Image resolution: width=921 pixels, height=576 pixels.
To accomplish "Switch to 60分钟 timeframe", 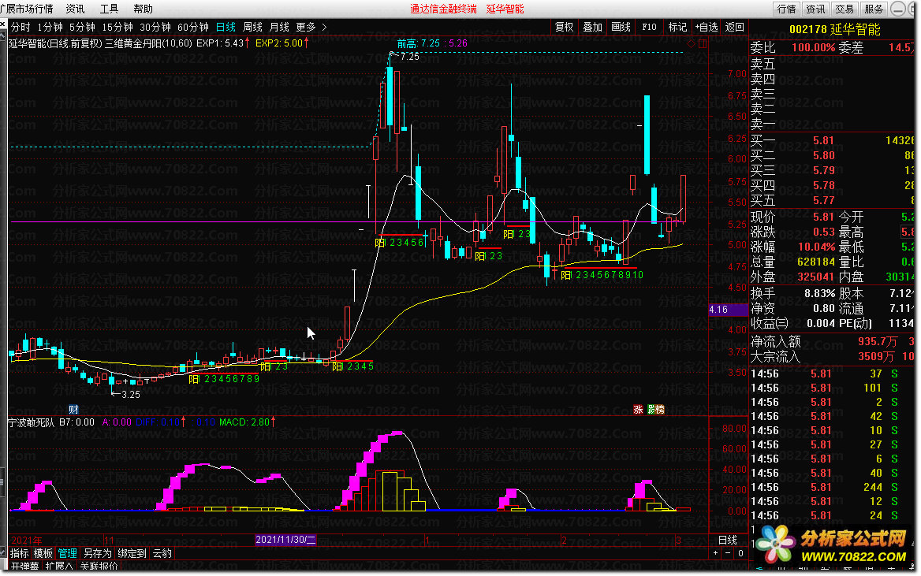I will [192, 27].
